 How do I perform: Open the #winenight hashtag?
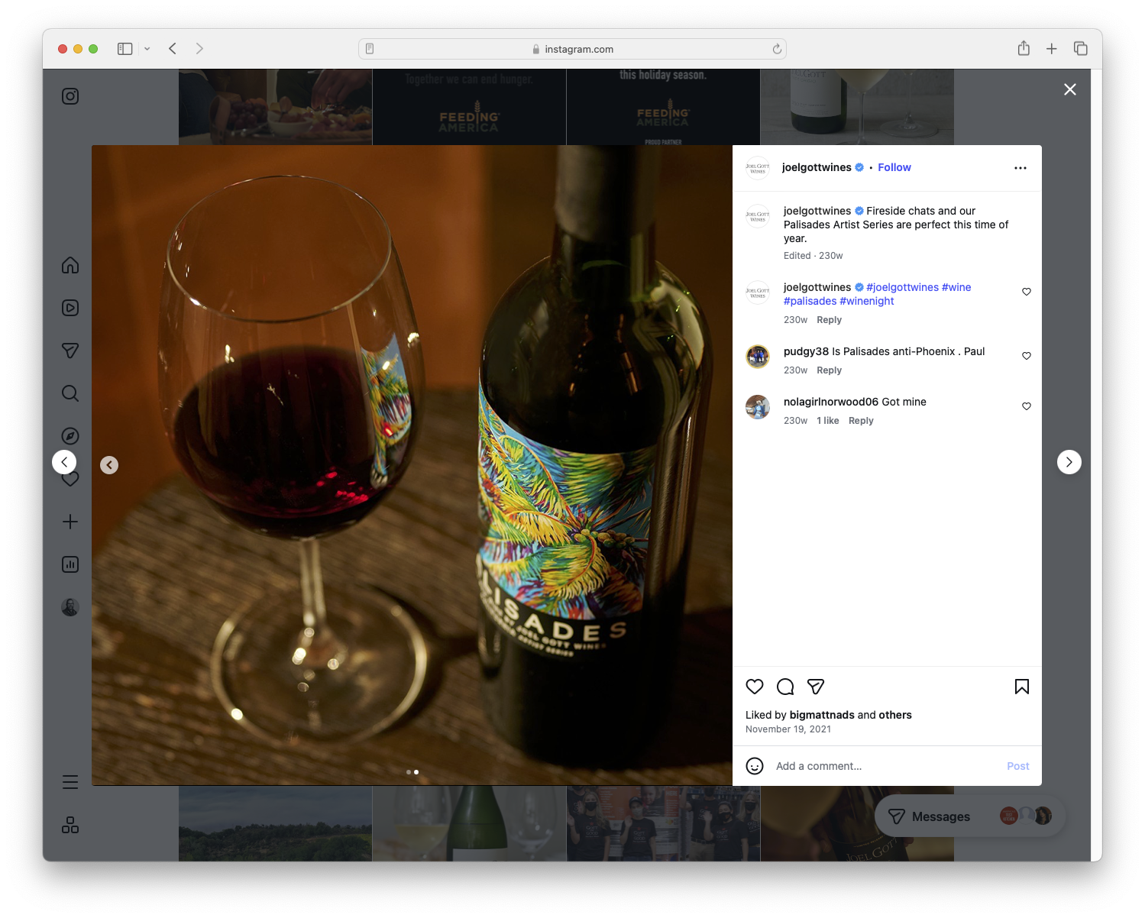(x=867, y=301)
